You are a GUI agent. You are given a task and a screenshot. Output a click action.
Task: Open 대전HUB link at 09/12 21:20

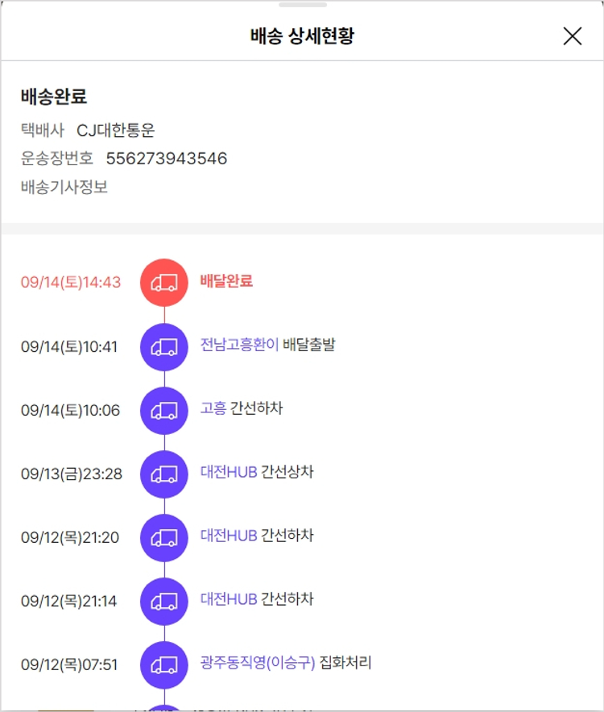(x=229, y=536)
